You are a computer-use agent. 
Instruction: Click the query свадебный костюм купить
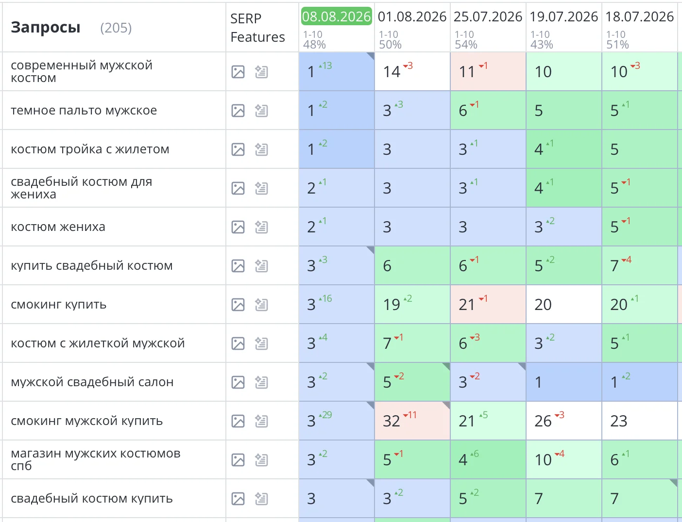[x=91, y=499]
